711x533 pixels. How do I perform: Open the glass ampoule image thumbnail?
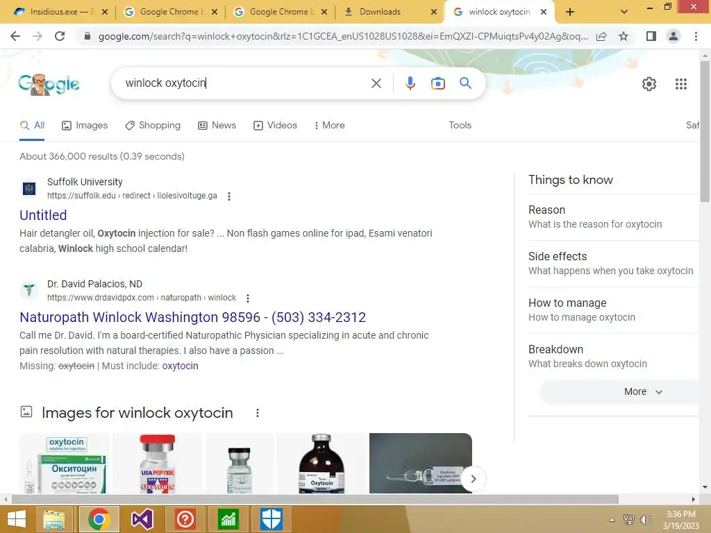point(420,463)
